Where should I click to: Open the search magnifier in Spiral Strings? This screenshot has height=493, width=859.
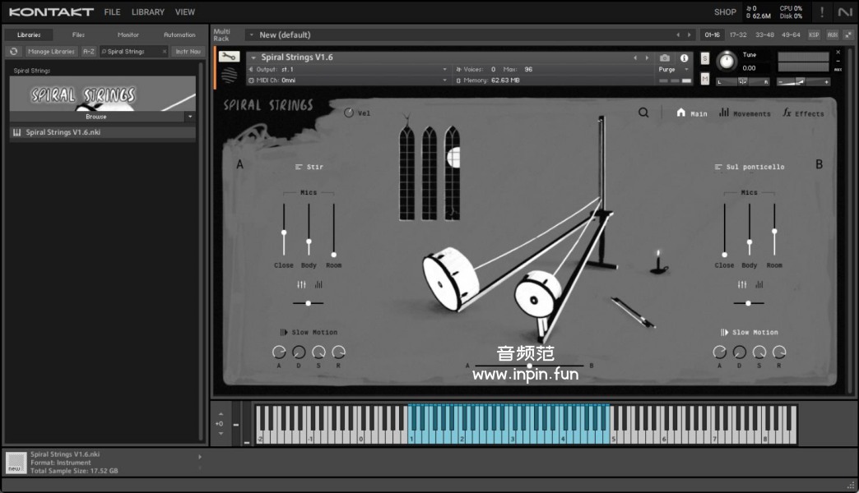click(643, 113)
